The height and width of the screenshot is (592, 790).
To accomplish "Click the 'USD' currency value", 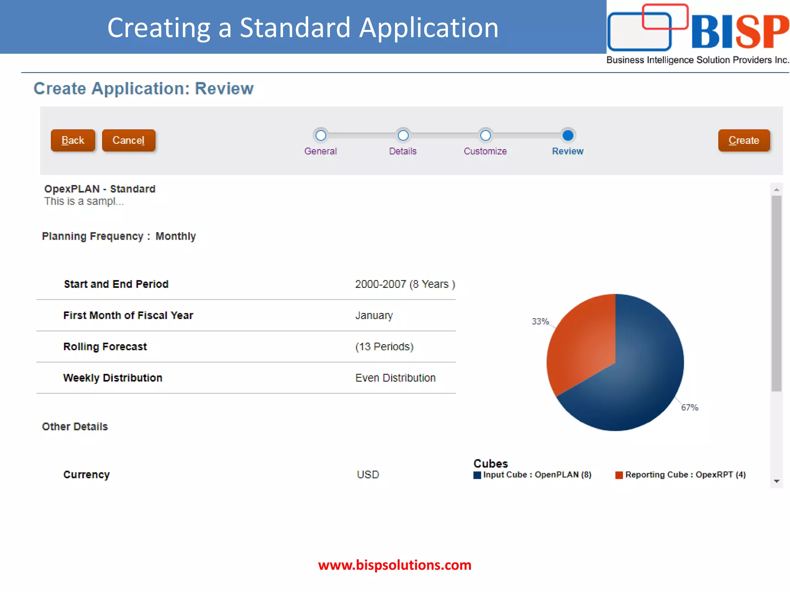I will click(x=368, y=474).
